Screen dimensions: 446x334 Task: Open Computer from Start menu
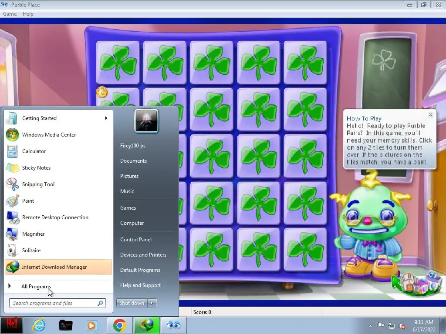pos(132,223)
